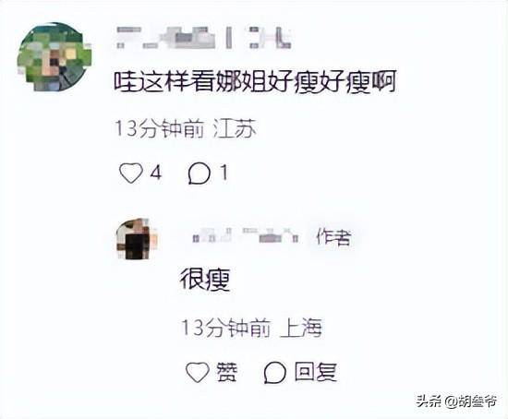Select the comment text 哇这样看娜姐好瘦好瘦啊
The width and height of the screenshot is (508, 419).
coord(255,82)
